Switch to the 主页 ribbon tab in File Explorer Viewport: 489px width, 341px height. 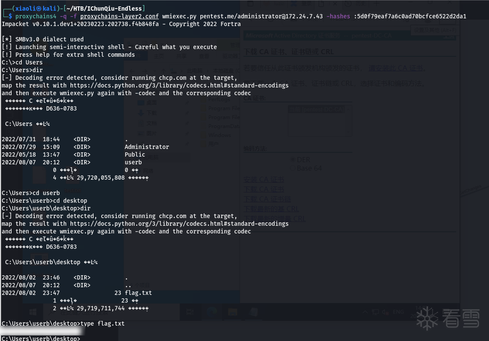click(159, 56)
